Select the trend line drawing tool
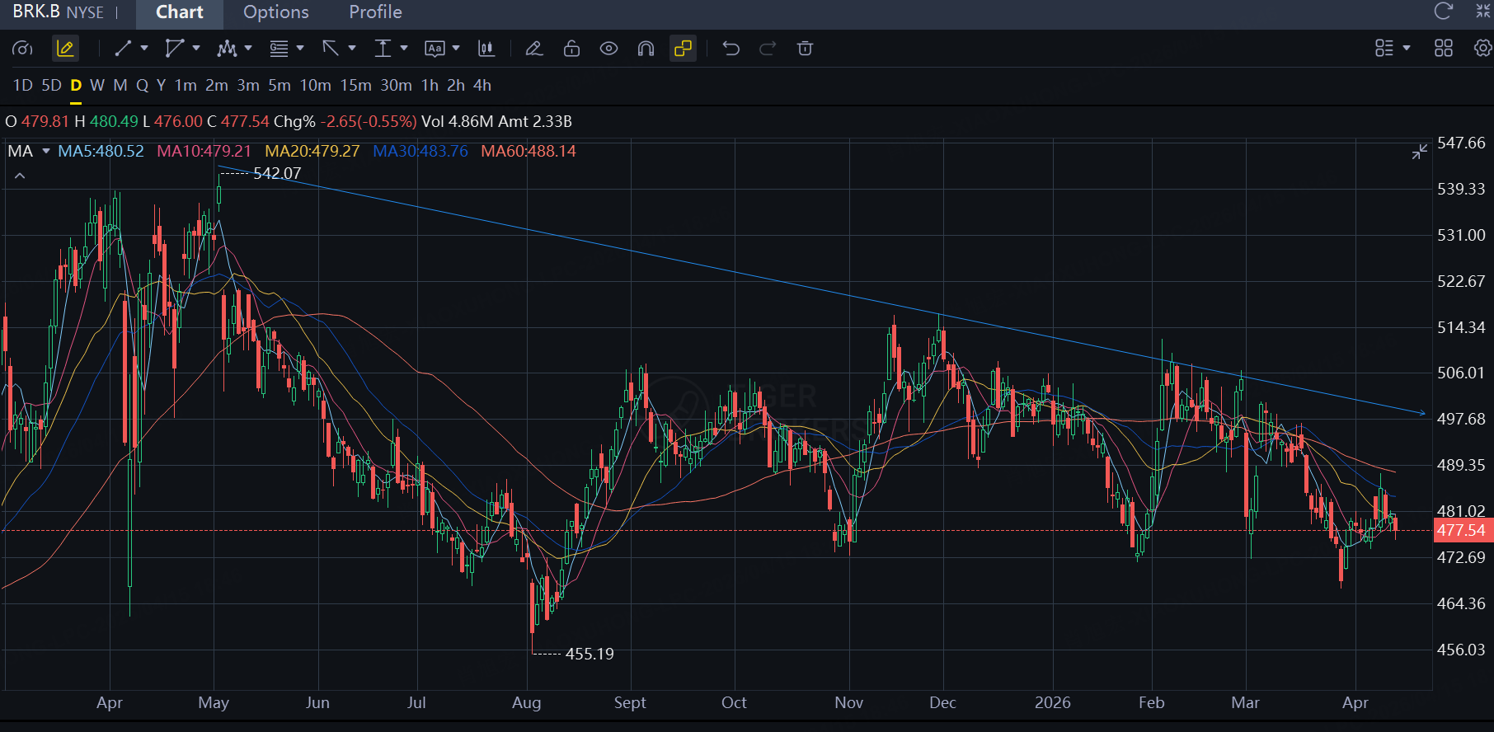This screenshot has width=1494, height=732. click(x=123, y=49)
